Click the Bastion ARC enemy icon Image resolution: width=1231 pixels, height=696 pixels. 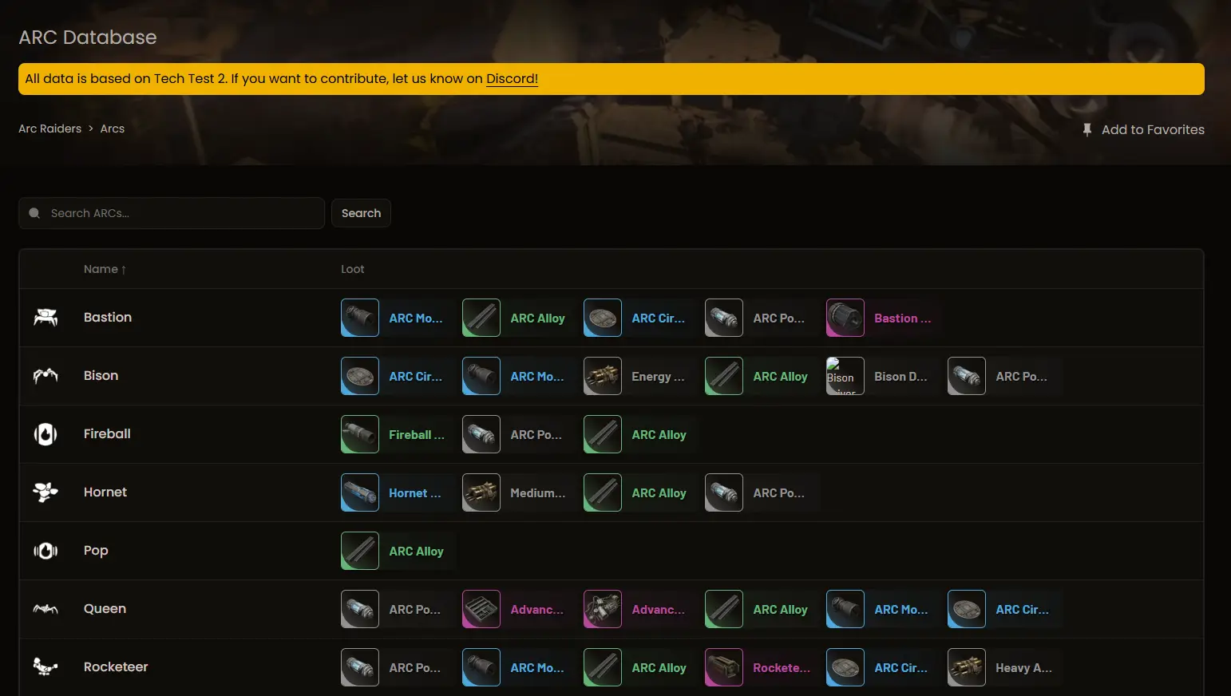(x=46, y=318)
